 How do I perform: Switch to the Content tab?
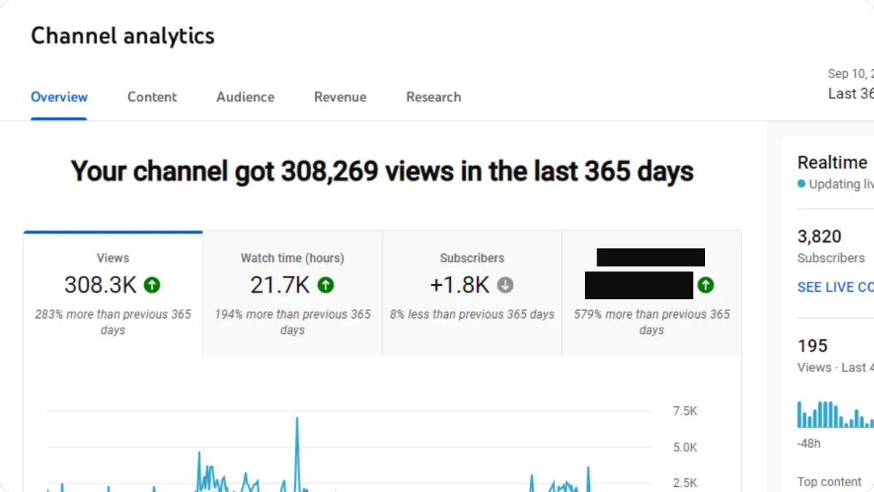point(152,97)
